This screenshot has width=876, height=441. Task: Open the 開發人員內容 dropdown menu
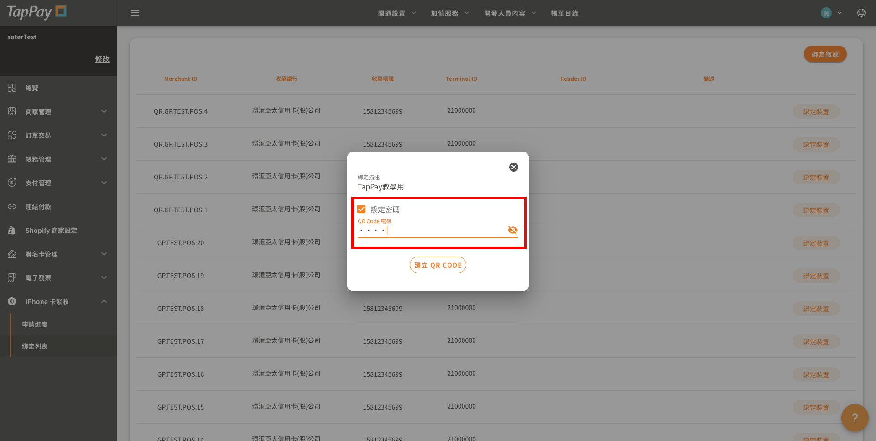[x=510, y=13]
